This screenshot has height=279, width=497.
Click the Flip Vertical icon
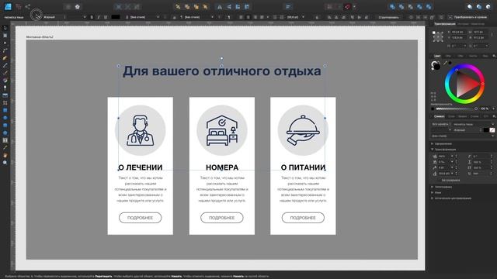pyautogui.click(x=228, y=7)
